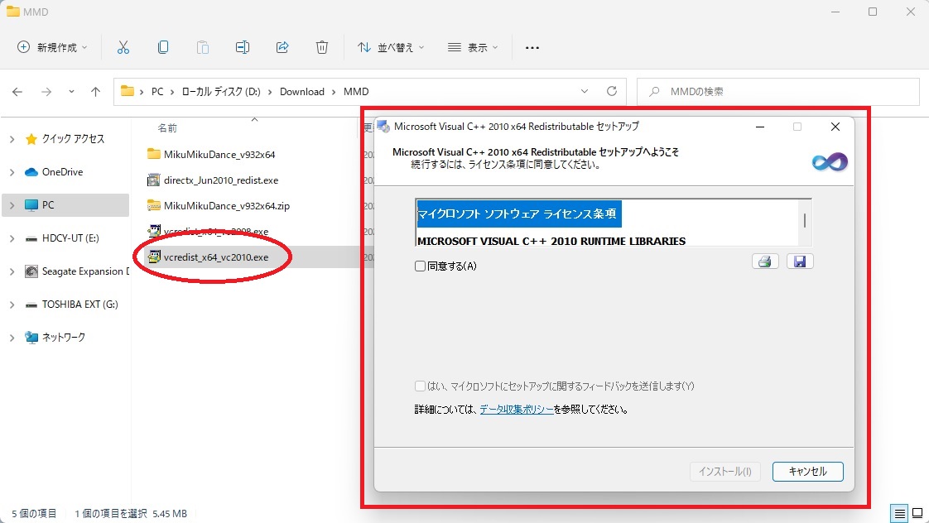The height and width of the screenshot is (523, 929).
Task: Close the Visual C++ setup dialog
Action: [x=835, y=127]
